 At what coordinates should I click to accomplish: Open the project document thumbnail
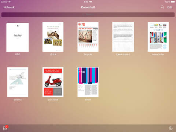pyautogui.click(x=18, y=82)
